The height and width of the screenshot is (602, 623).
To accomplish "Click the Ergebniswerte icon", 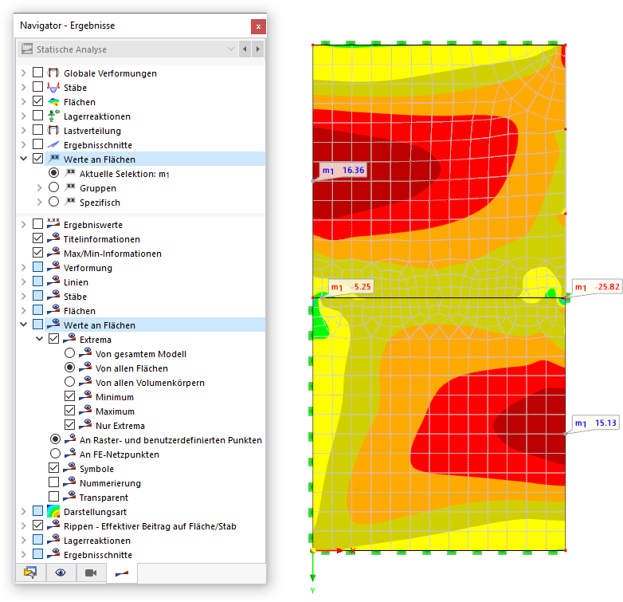I will [53, 224].
